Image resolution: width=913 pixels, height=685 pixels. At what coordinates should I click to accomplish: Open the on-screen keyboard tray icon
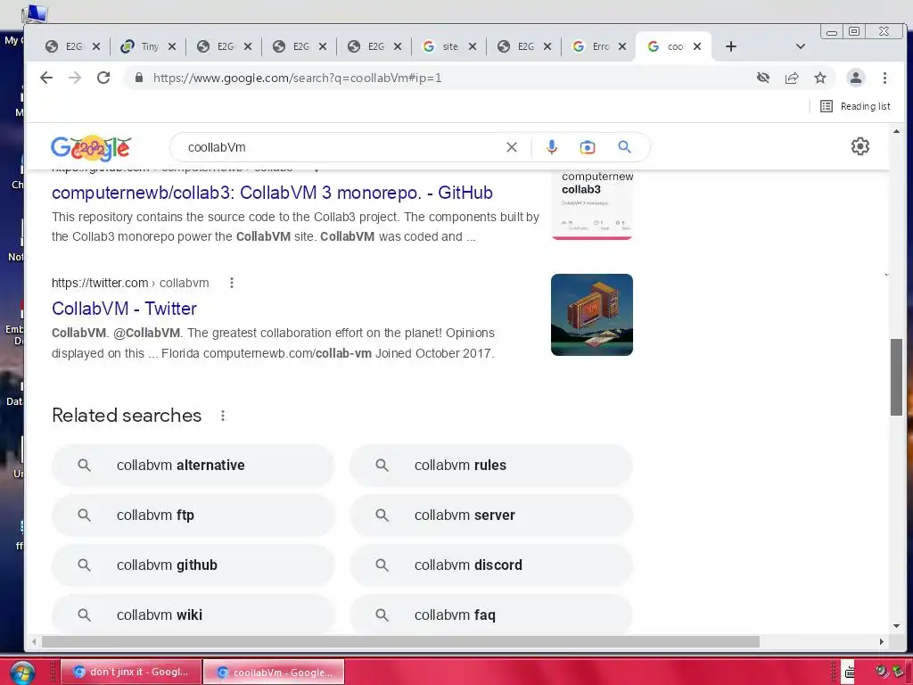850,673
